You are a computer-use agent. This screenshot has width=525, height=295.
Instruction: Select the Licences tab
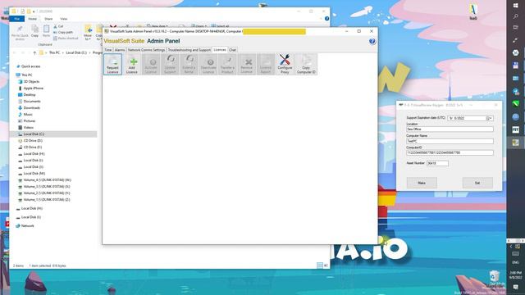220,49
